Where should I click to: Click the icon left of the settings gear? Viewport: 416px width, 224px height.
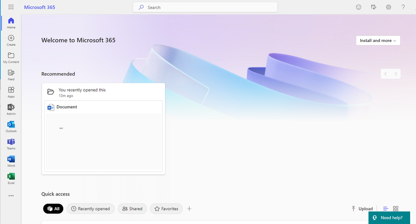click(374, 7)
